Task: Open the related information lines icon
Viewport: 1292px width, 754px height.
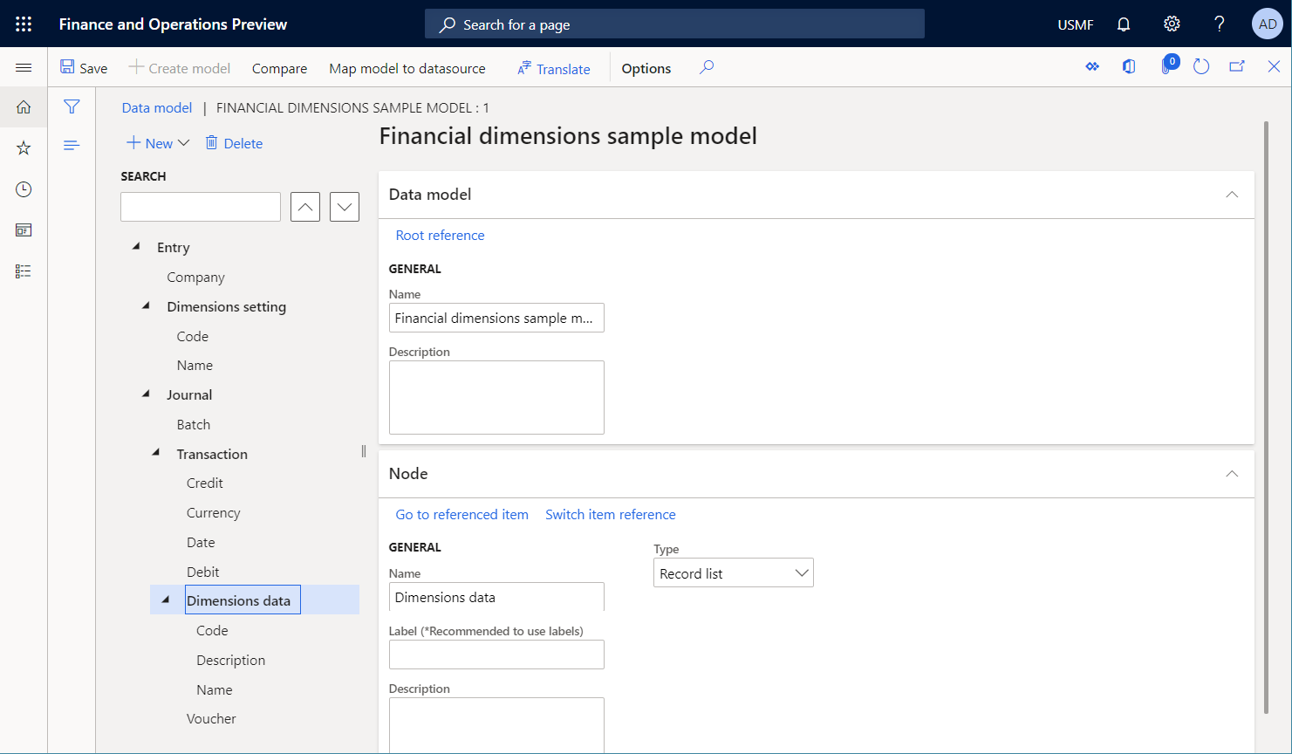Action: 72,145
